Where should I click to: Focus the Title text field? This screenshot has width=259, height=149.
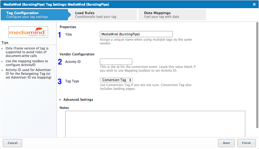point(136,34)
